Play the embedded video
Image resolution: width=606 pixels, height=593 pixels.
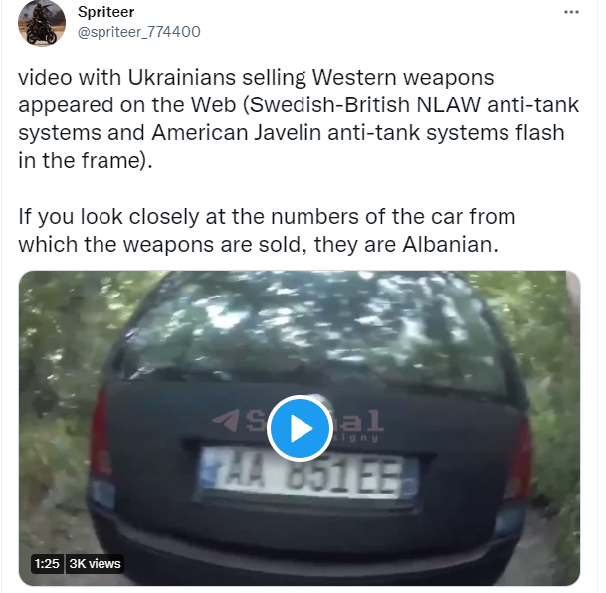click(300, 428)
